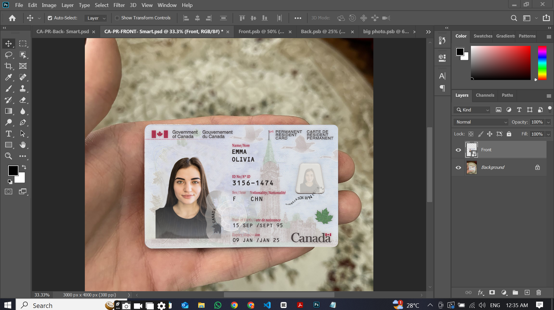Click the delete layer trash icon
The height and width of the screenshot is (310, 554).
point(538,292)
